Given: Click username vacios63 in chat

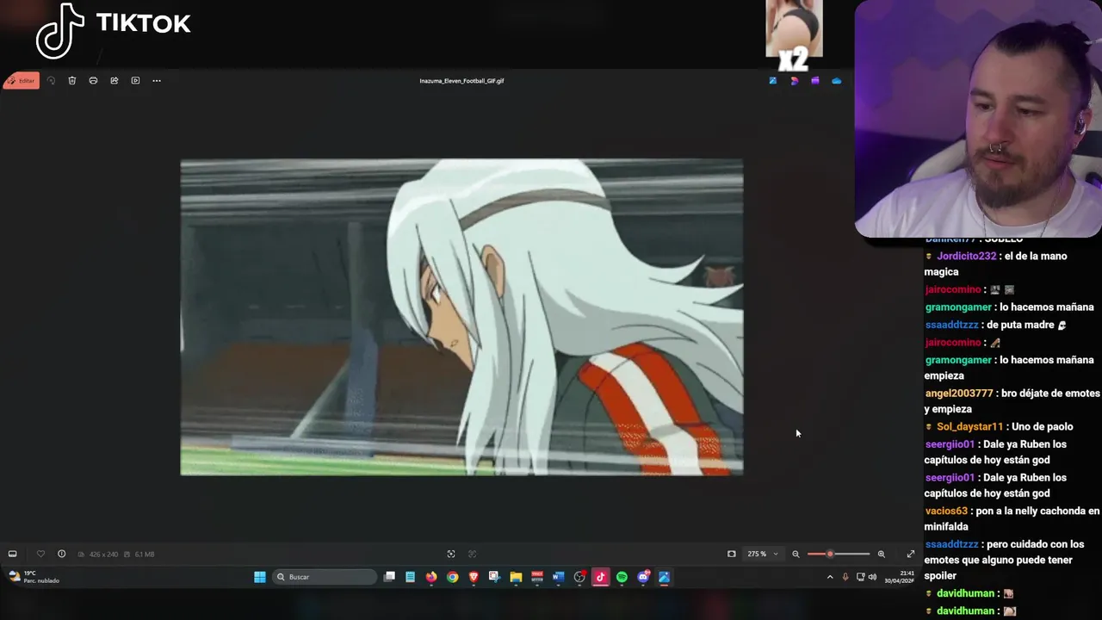Looking at the screenshot, I should [946, 511].
